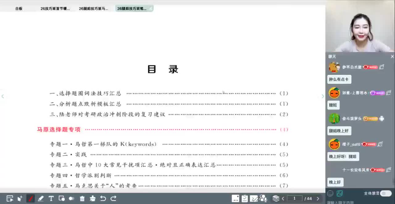Screen dimensions: 395x204
Task: Click the badge next to 参苓白术散
Action: click(x=370, y=67)
